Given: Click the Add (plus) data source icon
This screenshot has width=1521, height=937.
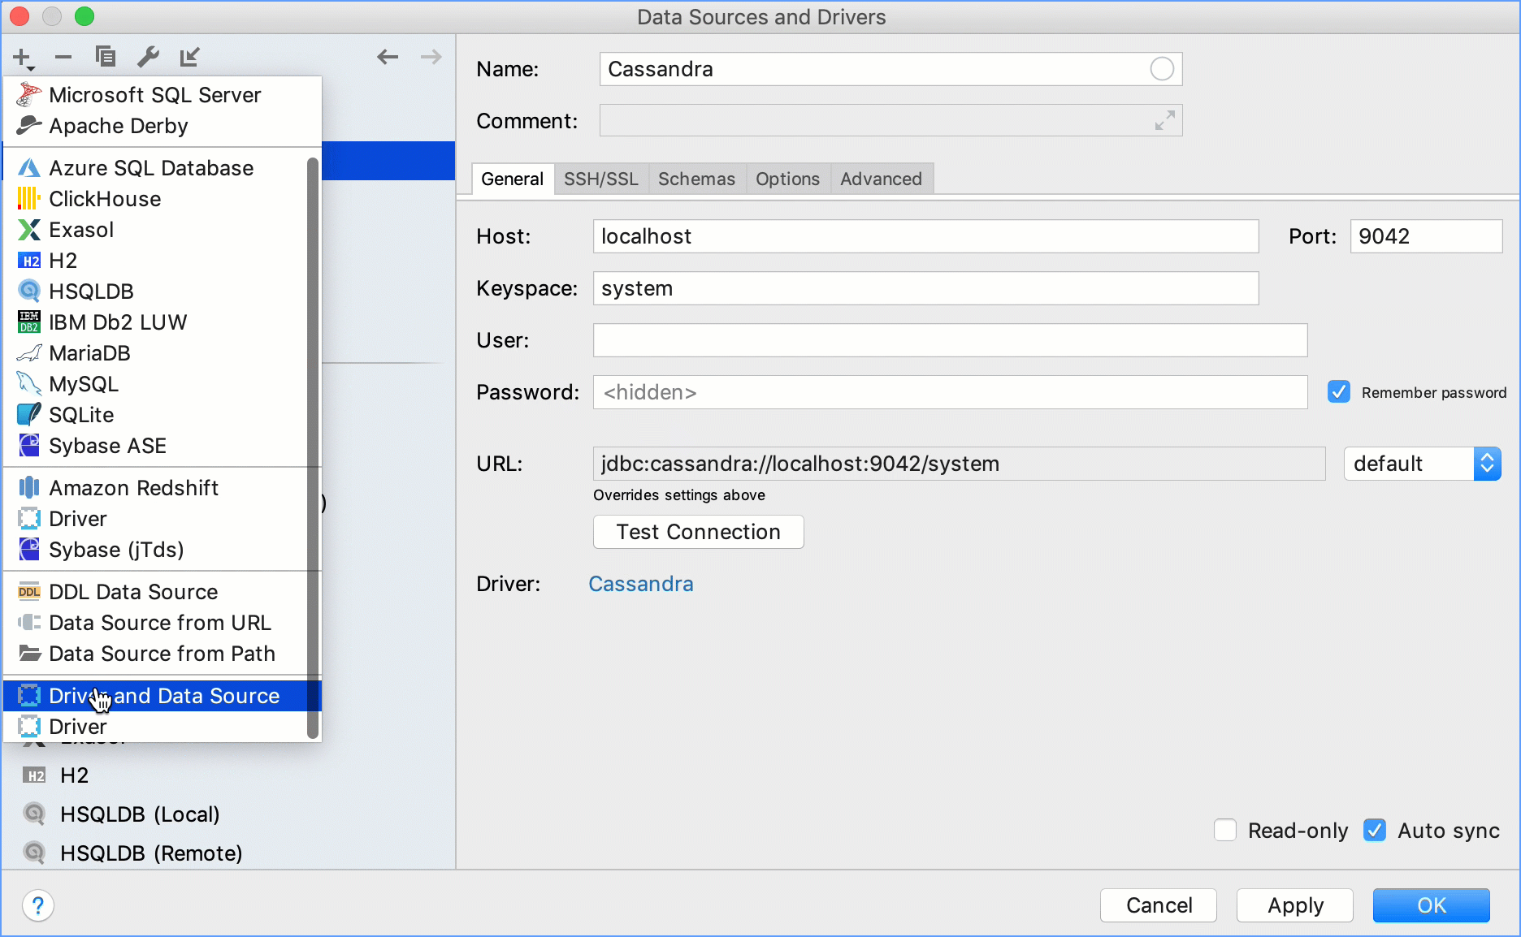Looking at the screenshot, I should (23, 58).
